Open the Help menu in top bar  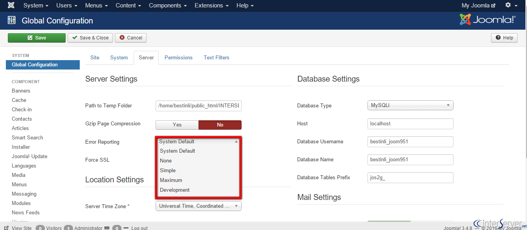coord(245,5)
